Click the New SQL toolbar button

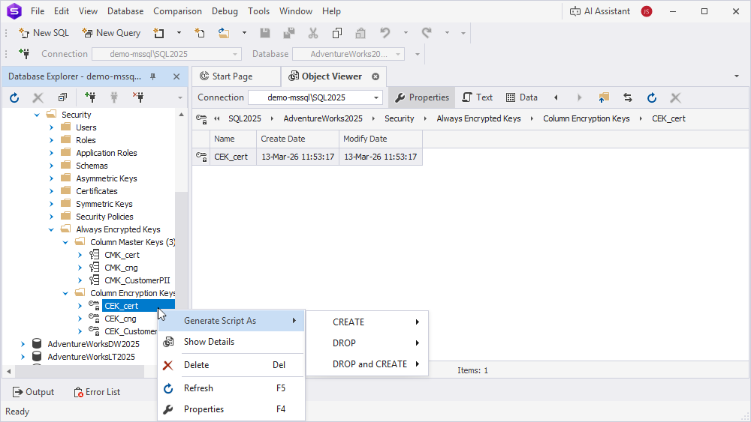[x=44, y=33]
